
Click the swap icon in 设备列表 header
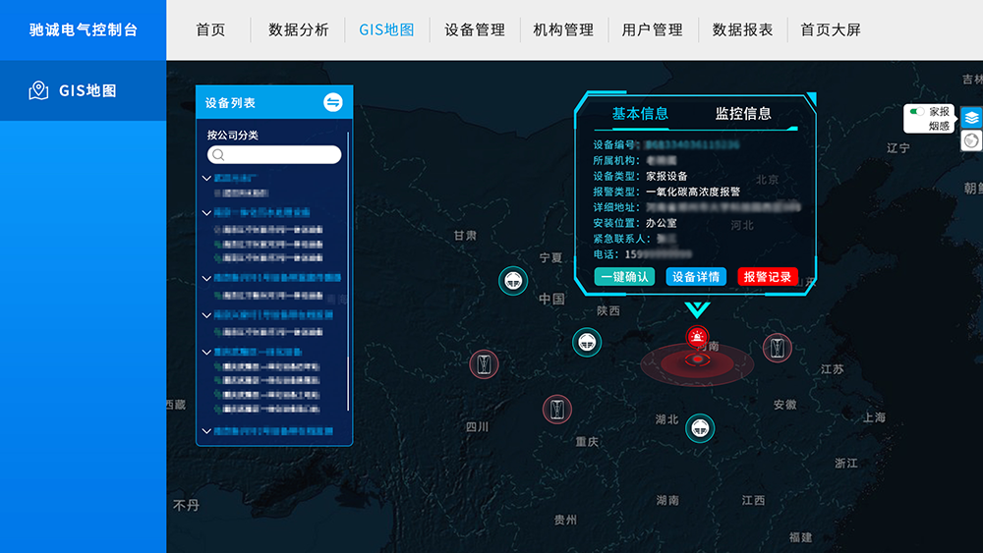tap(332, 102)
